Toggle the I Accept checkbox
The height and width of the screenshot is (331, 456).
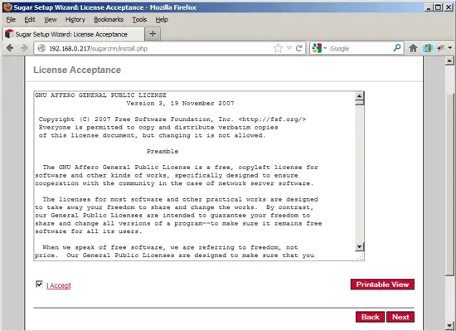click(x=39, y=284)
